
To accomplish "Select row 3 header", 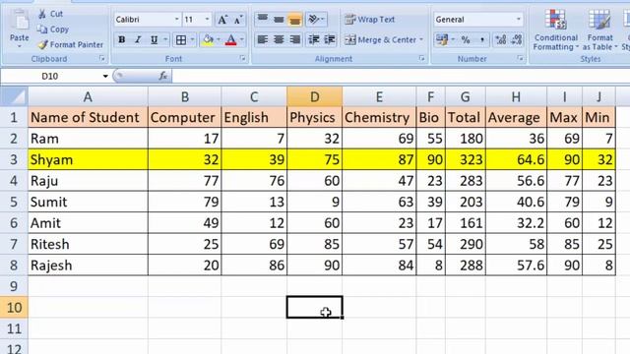I will (x=14, y=159).
